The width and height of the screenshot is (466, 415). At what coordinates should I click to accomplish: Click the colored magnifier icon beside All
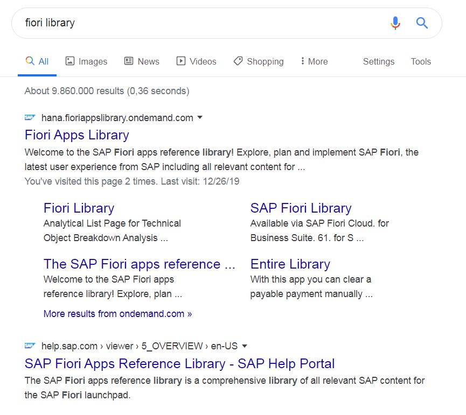[x=30, y=61]
